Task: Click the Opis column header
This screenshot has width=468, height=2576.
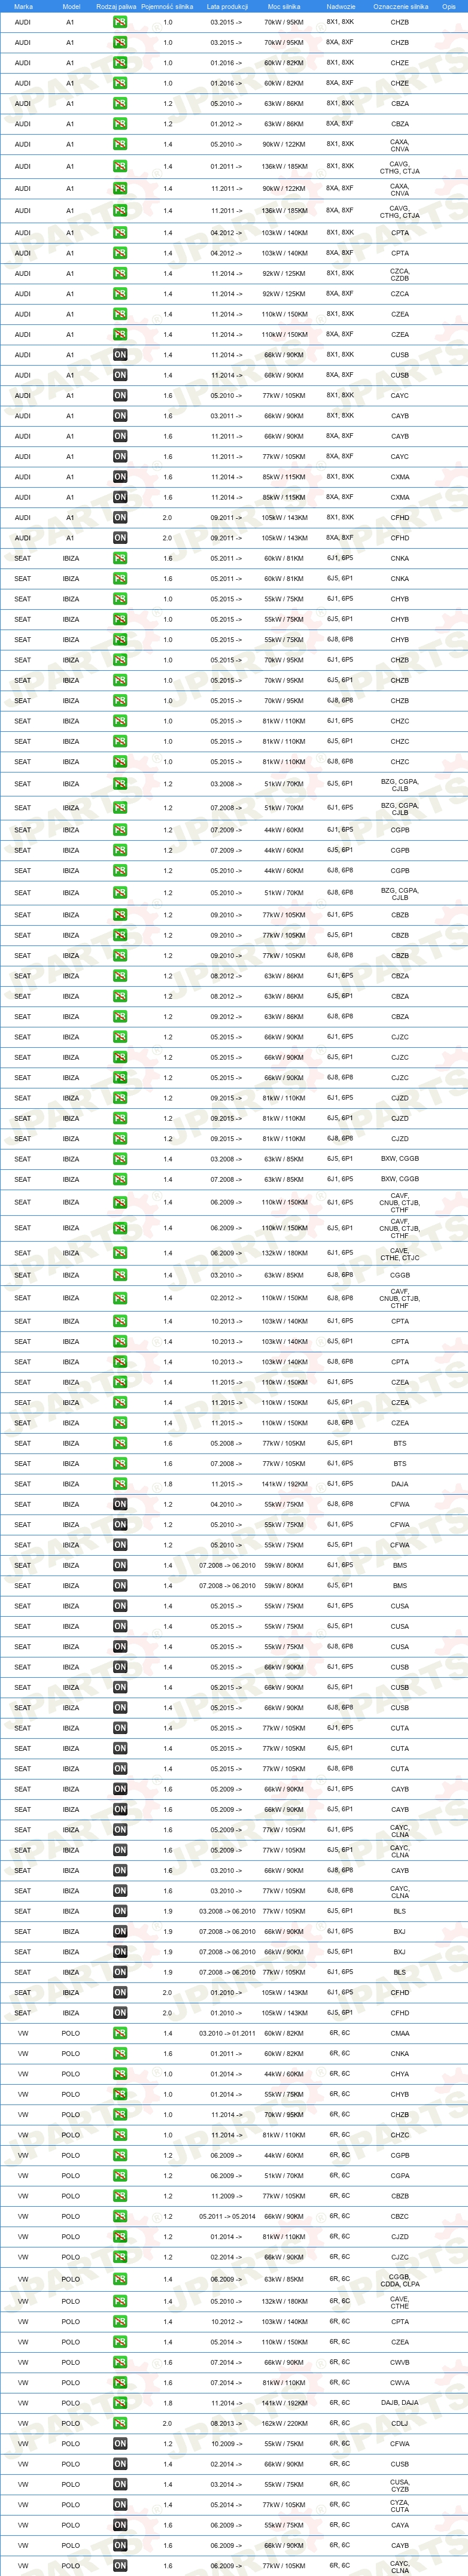Action: [449, 6]
